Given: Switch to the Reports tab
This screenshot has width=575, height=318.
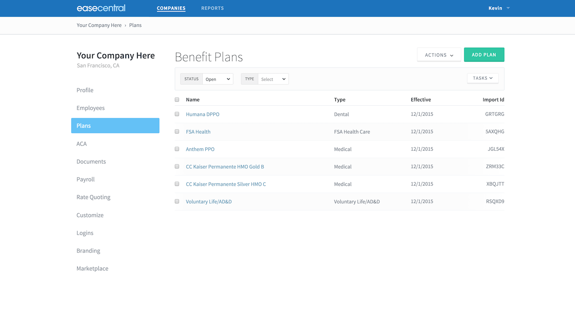Looking at the screenshot, I should (212, 8).
